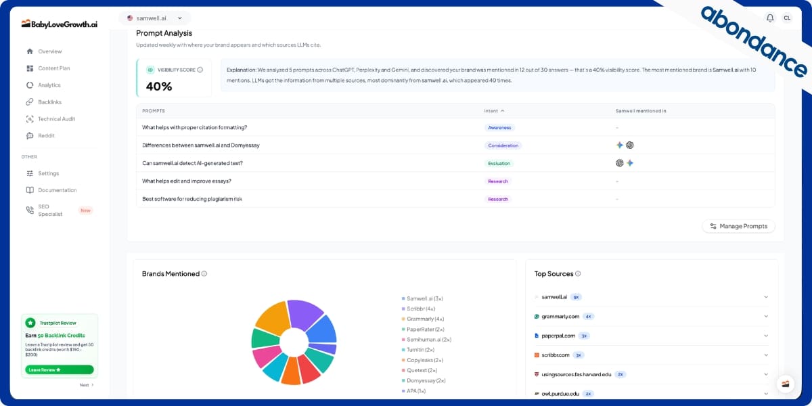Click the scribbr.com favicon in Top Sources
The width and height of the screenshot is (812, 406).
(537, 355)
